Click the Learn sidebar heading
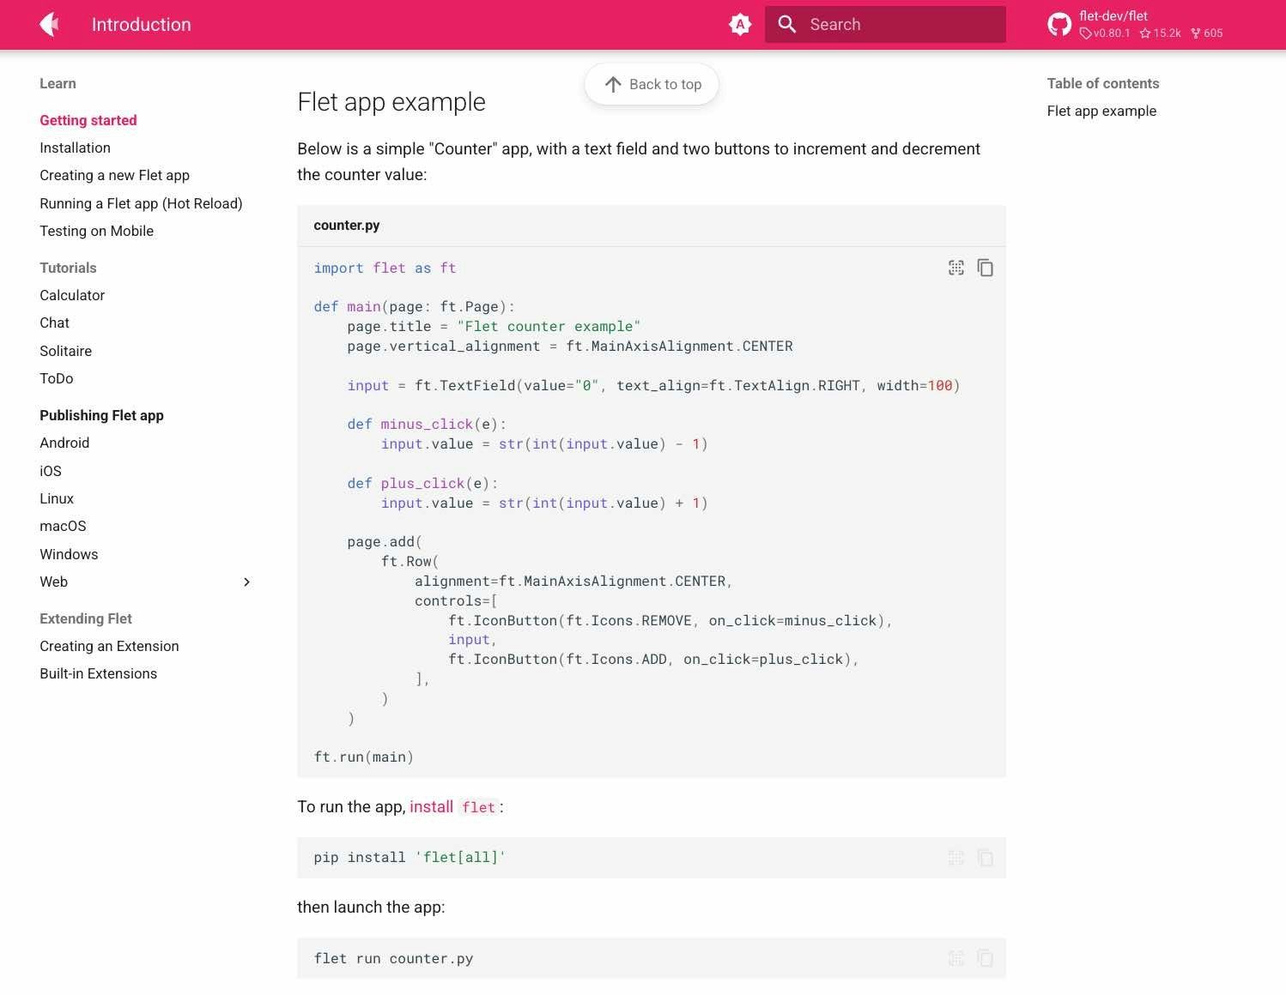Image resolution: width=1286 pixels, height=995 pixels. pos(58,83)
